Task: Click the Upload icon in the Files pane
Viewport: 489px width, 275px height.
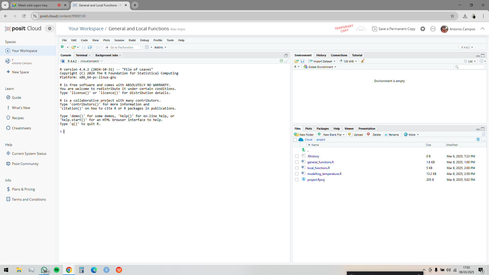Action: 356,134
